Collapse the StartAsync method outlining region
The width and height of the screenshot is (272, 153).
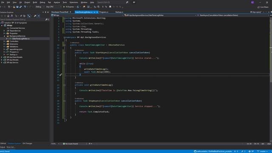click(65, 53)
